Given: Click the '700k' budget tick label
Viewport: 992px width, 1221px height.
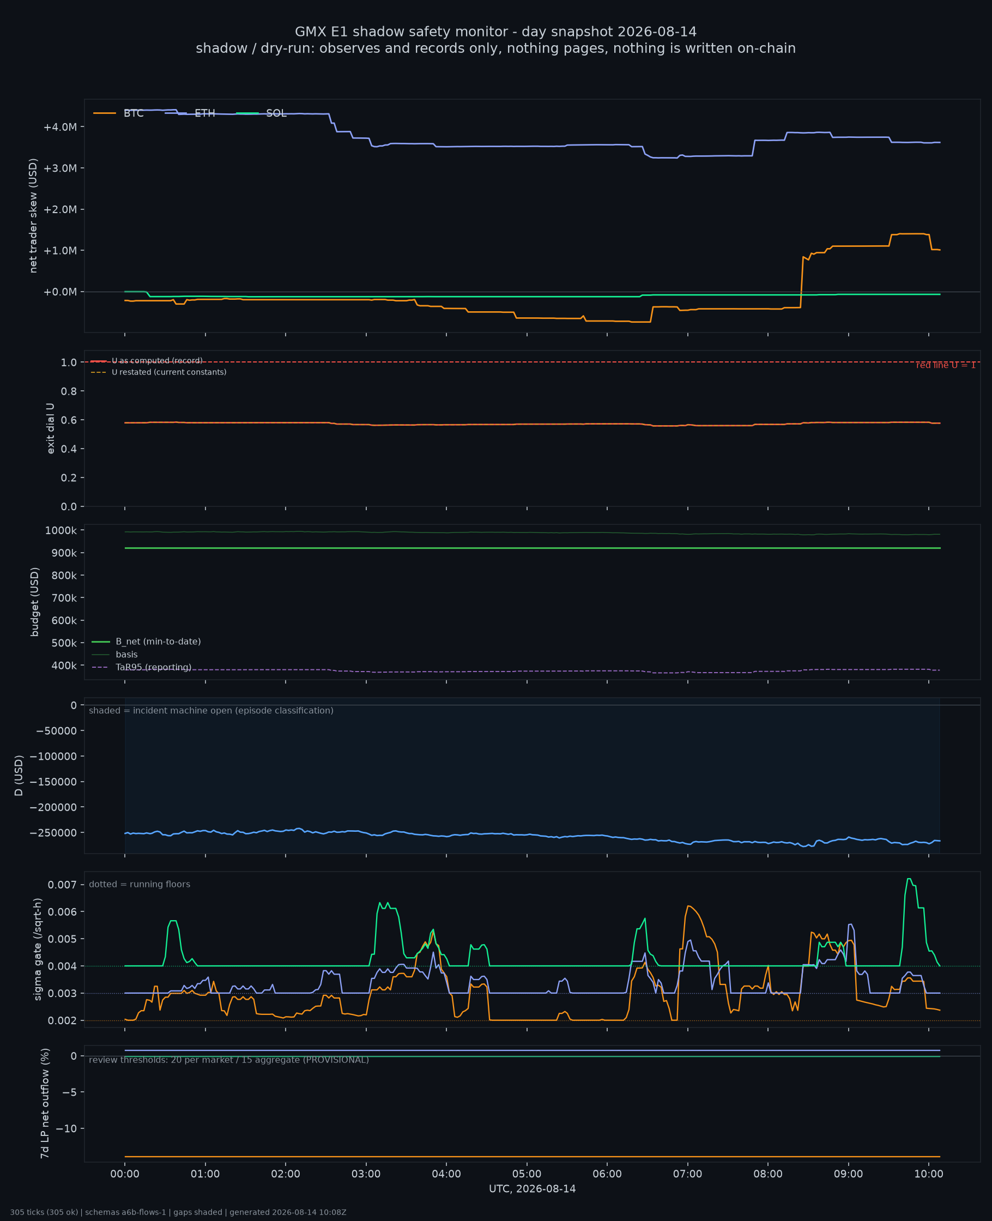Looking at the screenshot, I should 64,597.
